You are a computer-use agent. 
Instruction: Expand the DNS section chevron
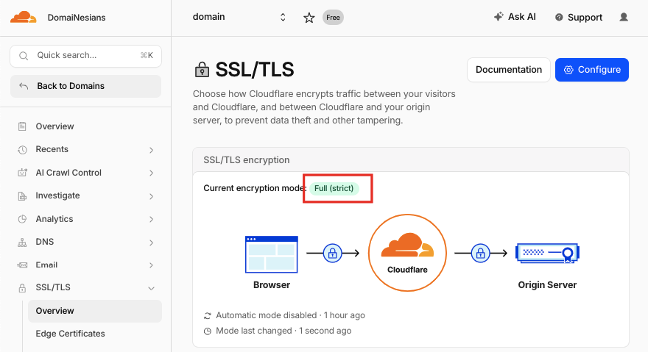(151, 243)
